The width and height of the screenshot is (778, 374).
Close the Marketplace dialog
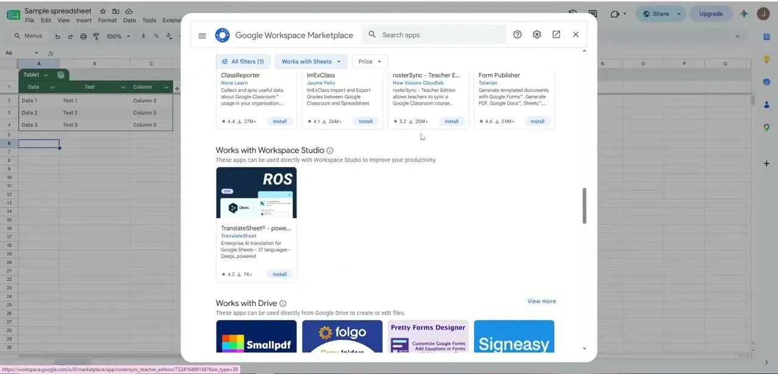pyautogui.click(x=576, y=35)
